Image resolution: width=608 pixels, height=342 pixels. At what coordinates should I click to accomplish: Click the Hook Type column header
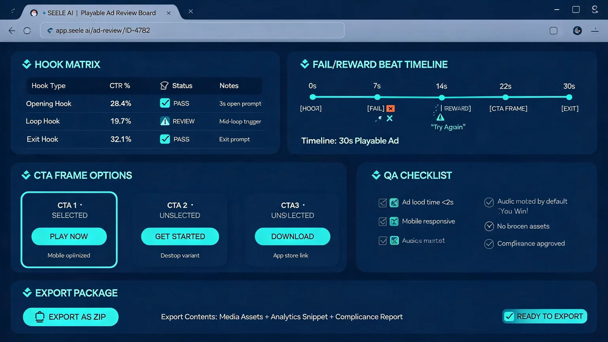pos(49,85)
